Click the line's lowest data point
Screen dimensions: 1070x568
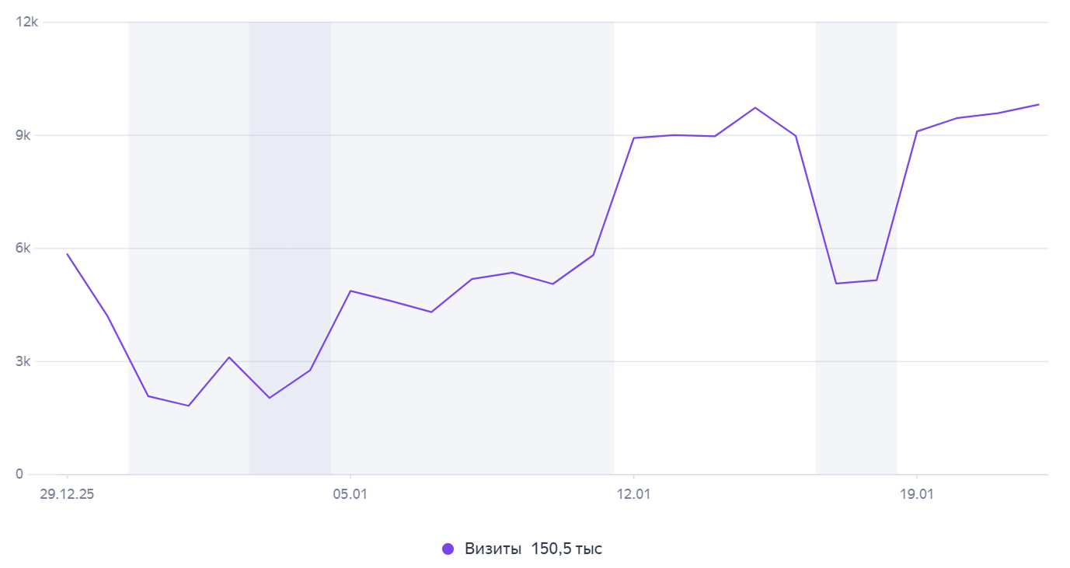pyautogui.click(x=188, y=406)
